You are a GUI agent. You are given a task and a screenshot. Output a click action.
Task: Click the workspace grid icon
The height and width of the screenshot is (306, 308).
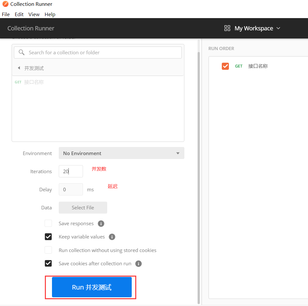[227, 28]
